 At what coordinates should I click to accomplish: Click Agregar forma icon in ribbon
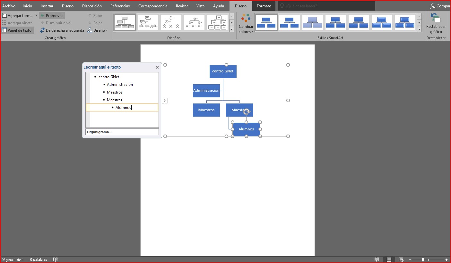(4, 15)
